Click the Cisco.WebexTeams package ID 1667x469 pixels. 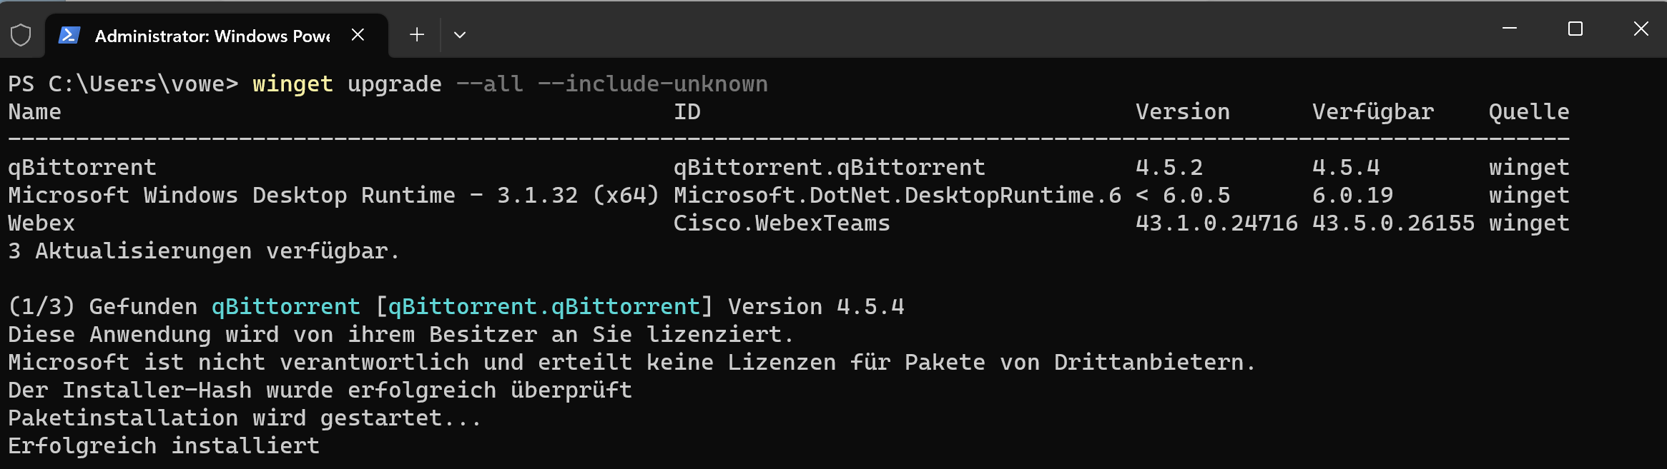click(x=781, y=222)
